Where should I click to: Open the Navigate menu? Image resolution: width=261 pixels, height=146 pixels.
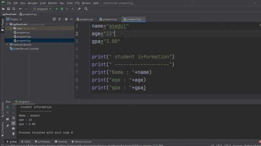(33, 3)
